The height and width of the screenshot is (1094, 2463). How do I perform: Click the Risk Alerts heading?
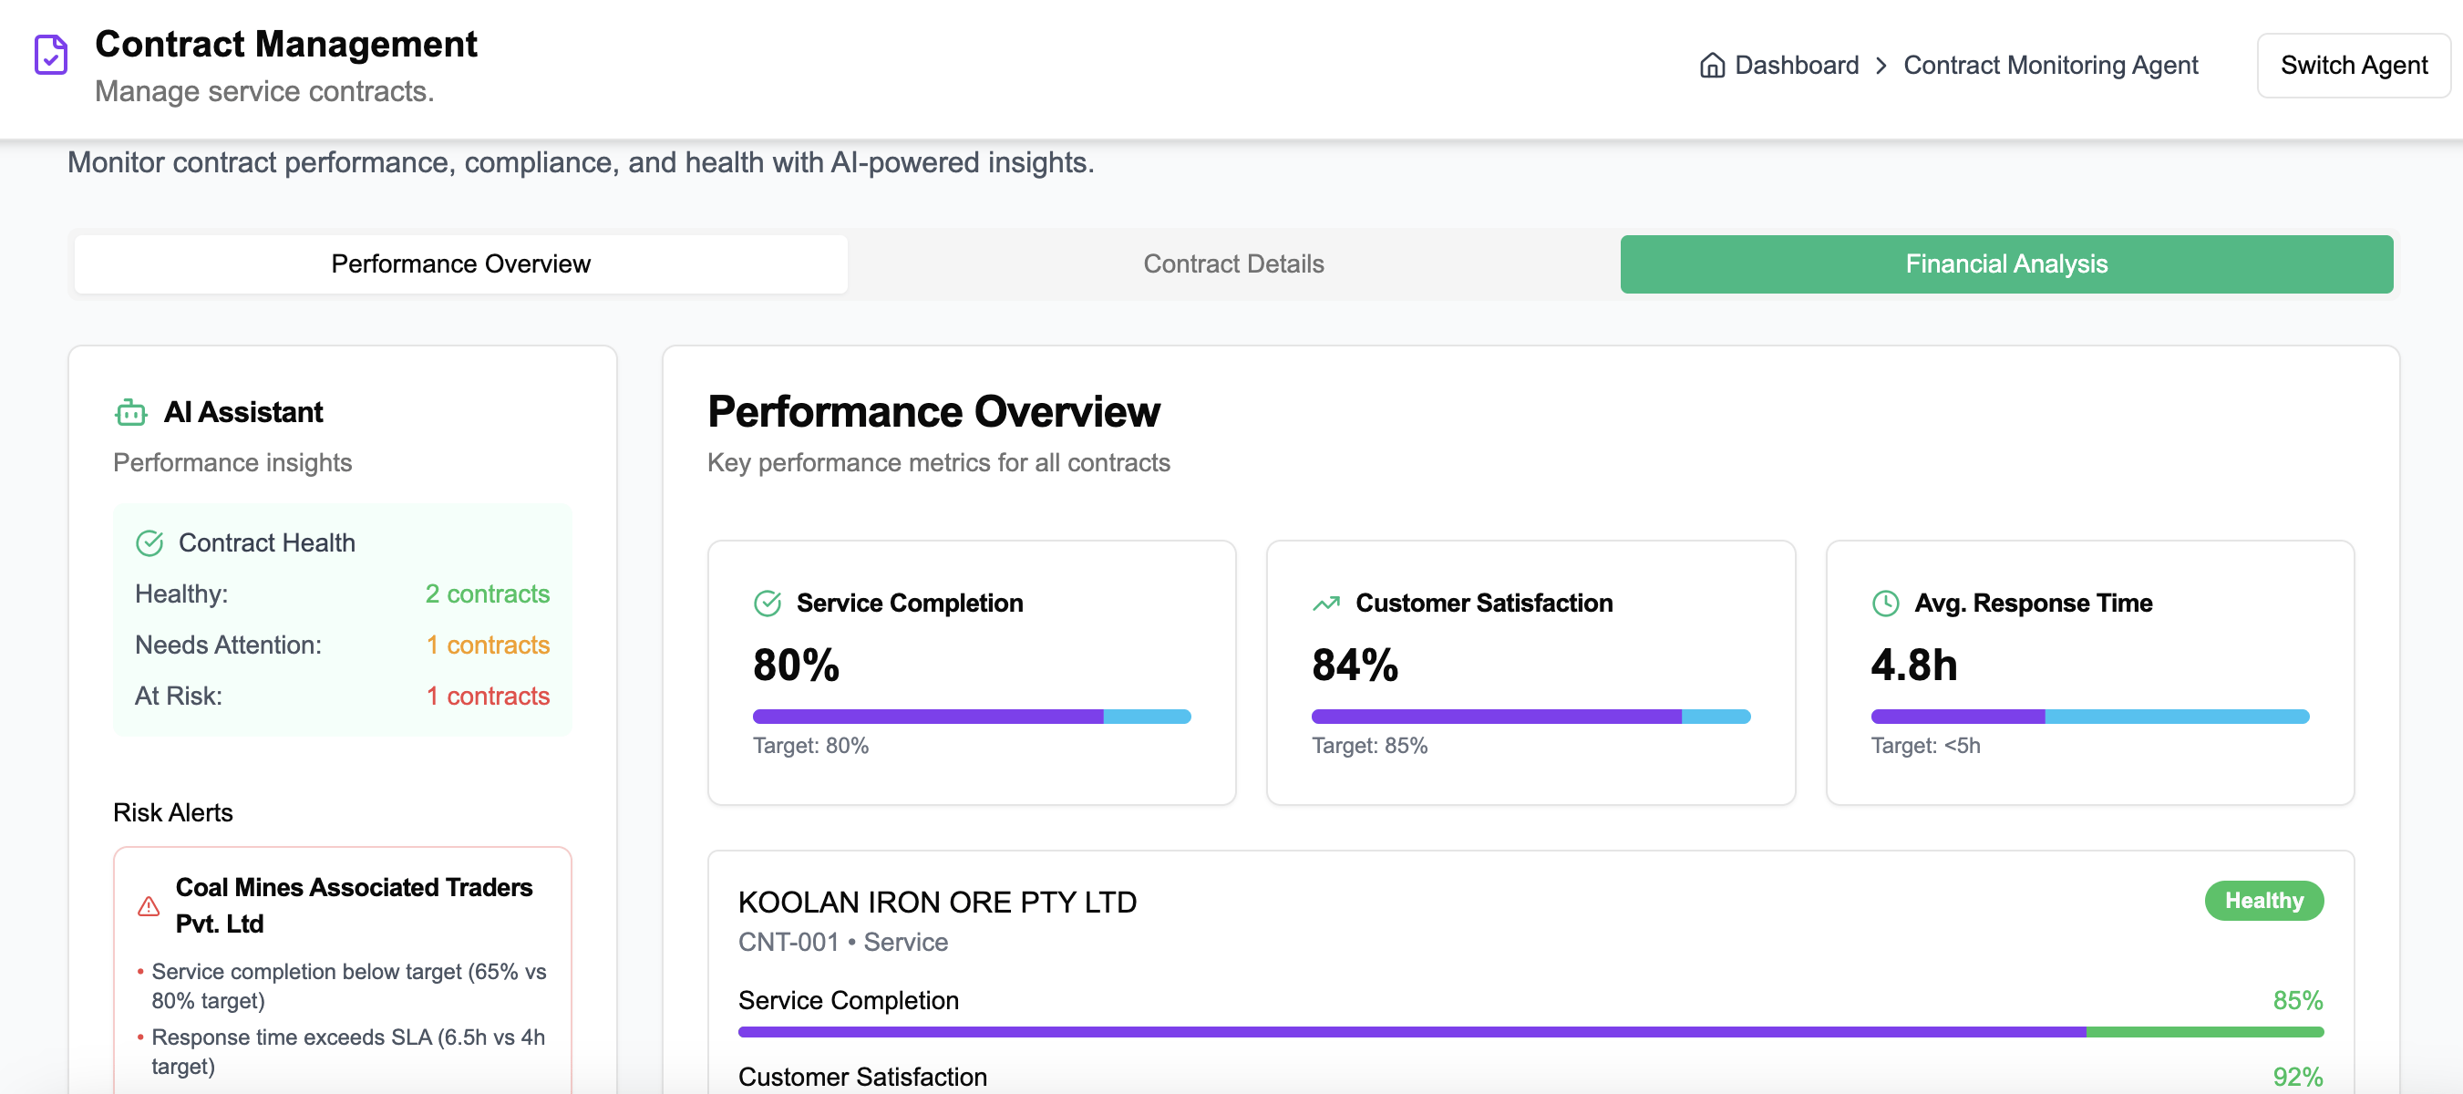pyautogui.click(x=172, y=813)
